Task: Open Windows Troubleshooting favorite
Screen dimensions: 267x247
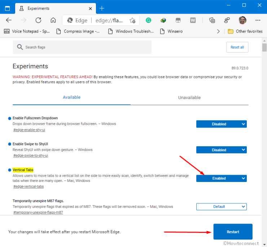Action: coord(131,31)
